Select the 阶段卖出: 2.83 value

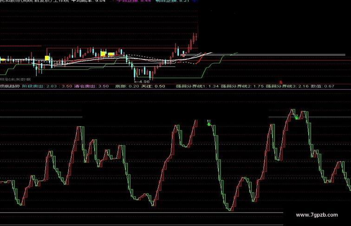pos(39,86)
